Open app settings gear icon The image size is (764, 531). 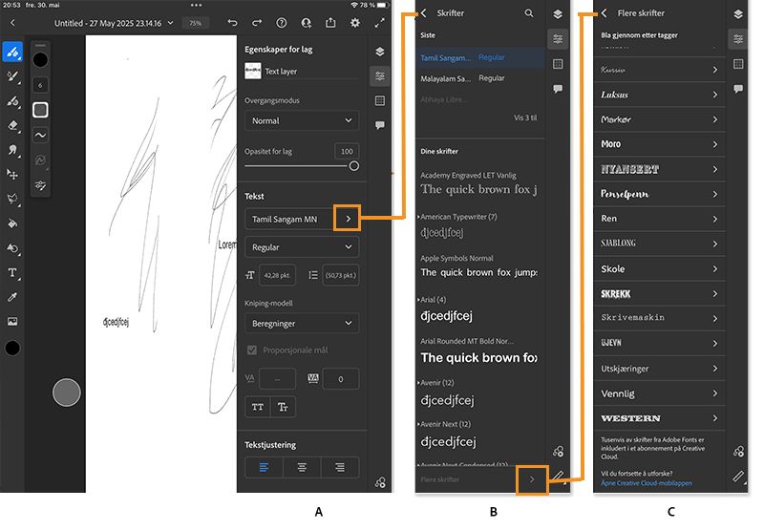pos(355,22)
